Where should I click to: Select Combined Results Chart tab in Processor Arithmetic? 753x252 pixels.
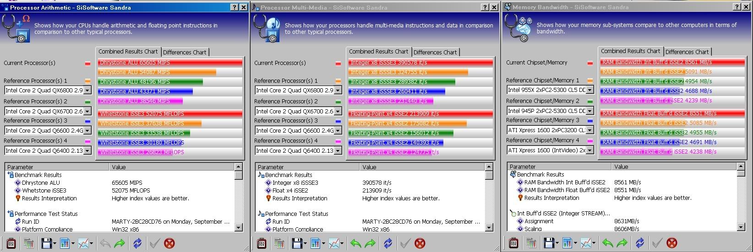(128, 52)
